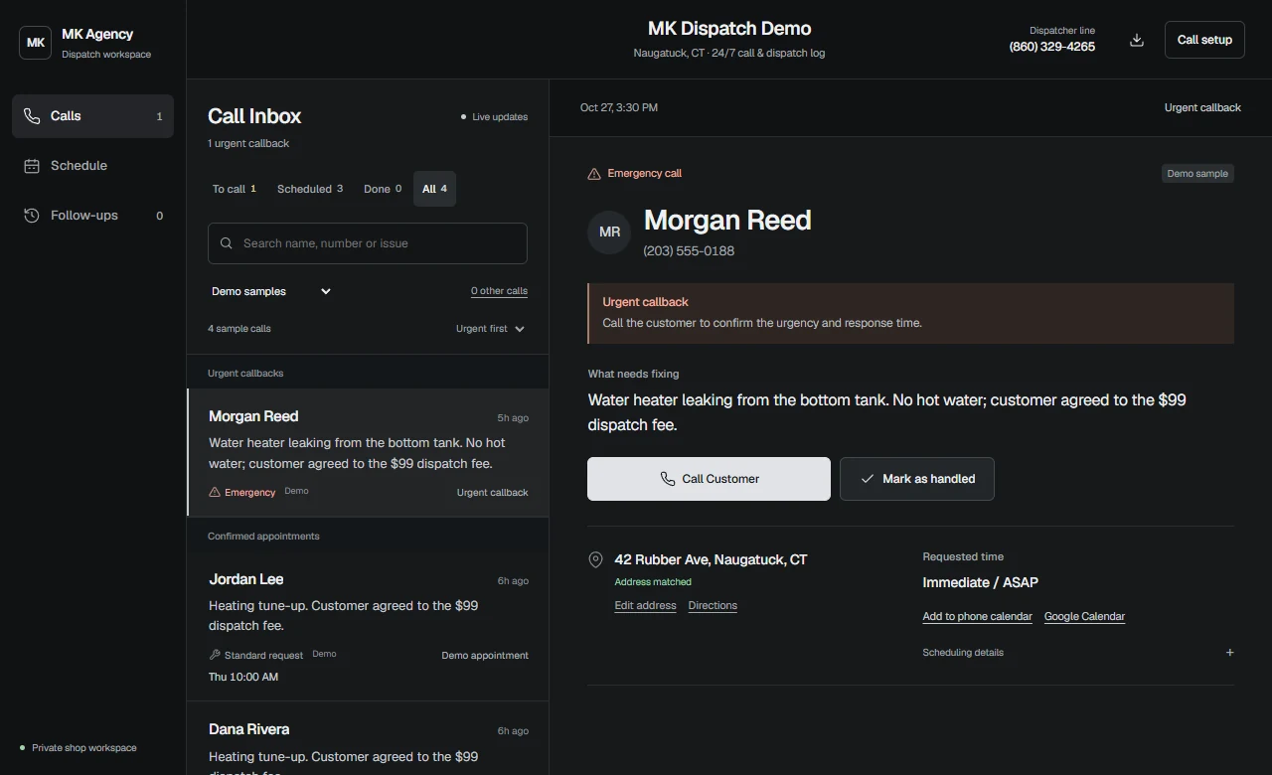Click the MR avatar circle
Image resolution: width=1272 pixels, height=775 pixels.
(609, 232)
